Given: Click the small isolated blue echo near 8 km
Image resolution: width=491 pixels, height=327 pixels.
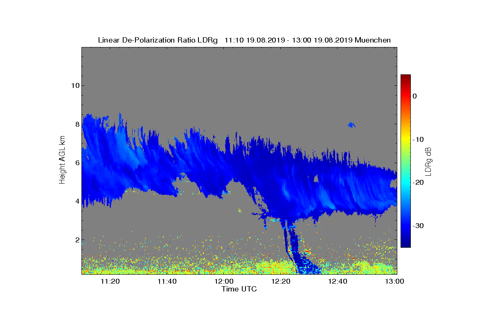Looking at the screenshot, I should [x=351, y=125].
